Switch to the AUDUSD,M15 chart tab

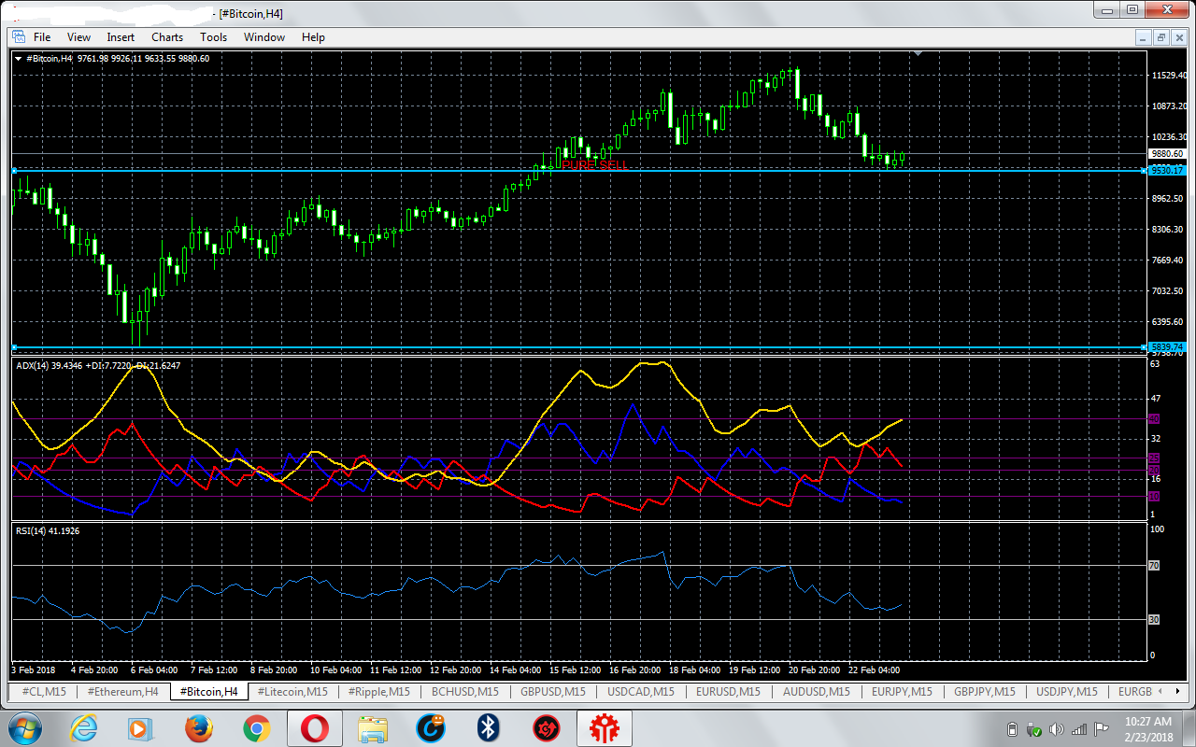(816, 692)
